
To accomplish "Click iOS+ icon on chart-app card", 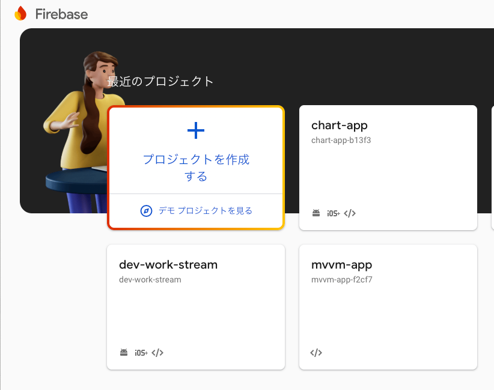I will (x=334, y=213).
